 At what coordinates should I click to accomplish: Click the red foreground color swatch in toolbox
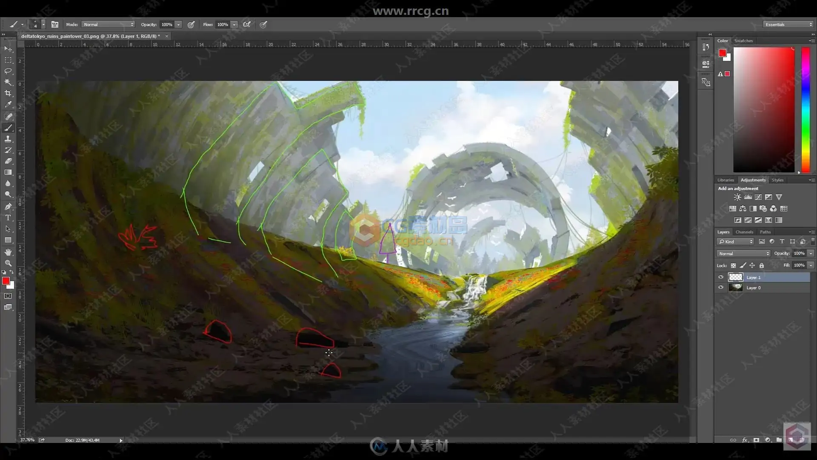coord(6,281)
